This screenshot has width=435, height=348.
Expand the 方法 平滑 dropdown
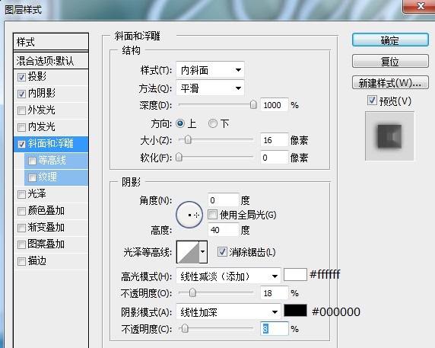pos(210,88)
